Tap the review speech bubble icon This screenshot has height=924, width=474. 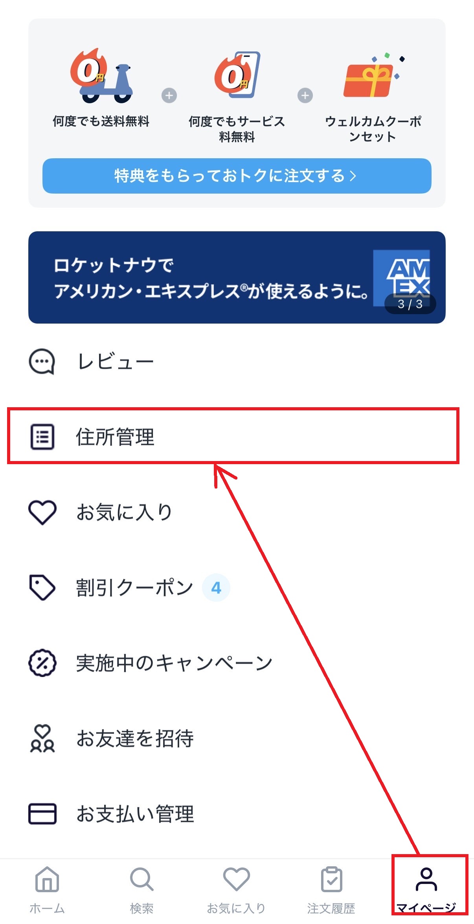tap(42, 361)
